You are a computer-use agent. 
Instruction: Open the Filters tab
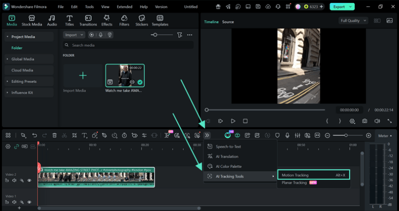(124, 21)
